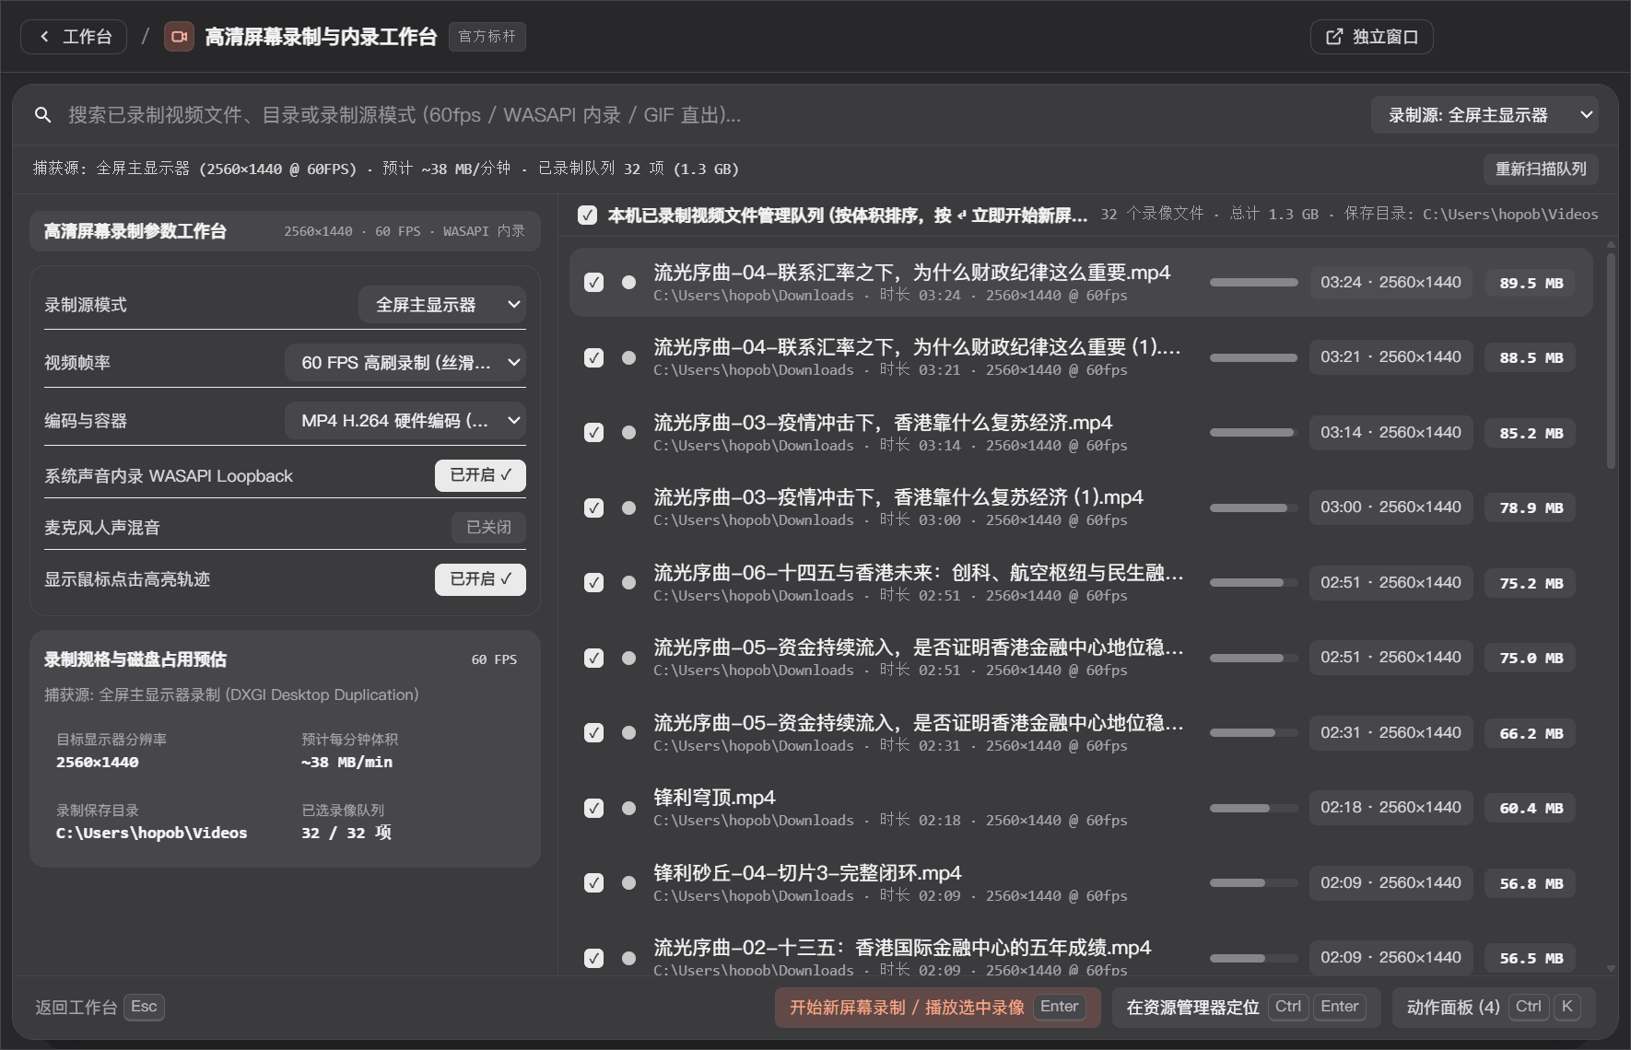Viewport: 1631px width, 1050px height.
Task: Toggle 显示鼠标点击高亮轨迹 switch
Action: pyautogui.click(x=480, y=579)
